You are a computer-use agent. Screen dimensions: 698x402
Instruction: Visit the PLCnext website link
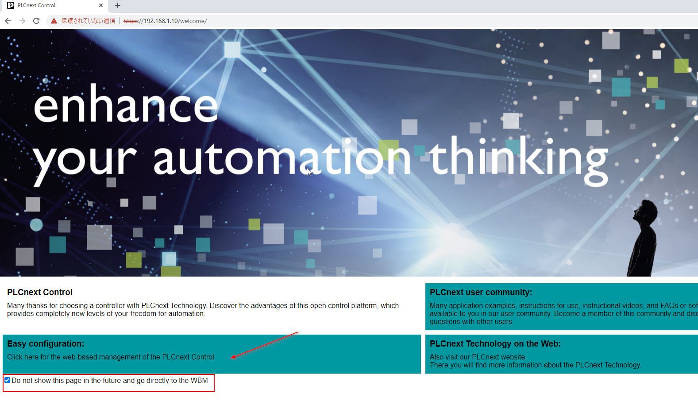pos(478,357)
